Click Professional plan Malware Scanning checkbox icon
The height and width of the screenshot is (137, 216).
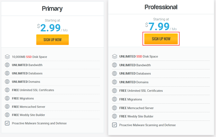(x=114, y=125)
